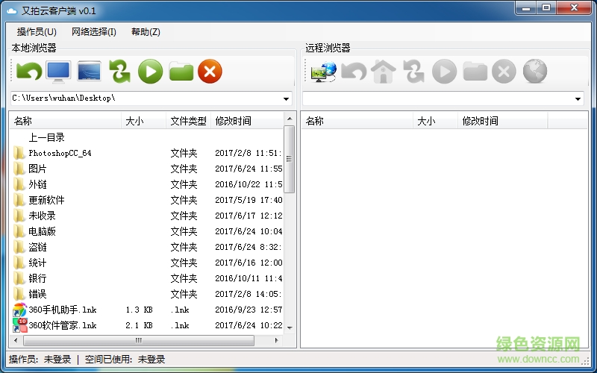Click the 2.1 KB size cell

tap(139, 325)
